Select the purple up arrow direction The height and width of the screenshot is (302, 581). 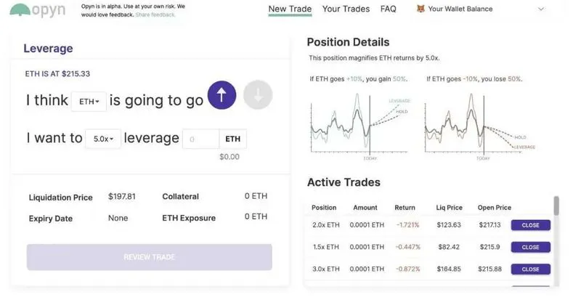point(222,94)
